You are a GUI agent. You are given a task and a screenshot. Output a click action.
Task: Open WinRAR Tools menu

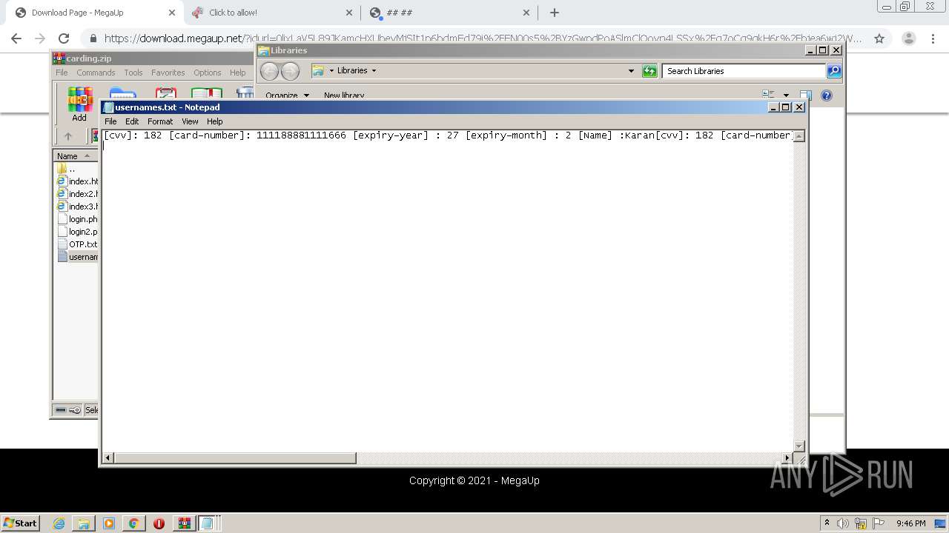pos(133,73)
